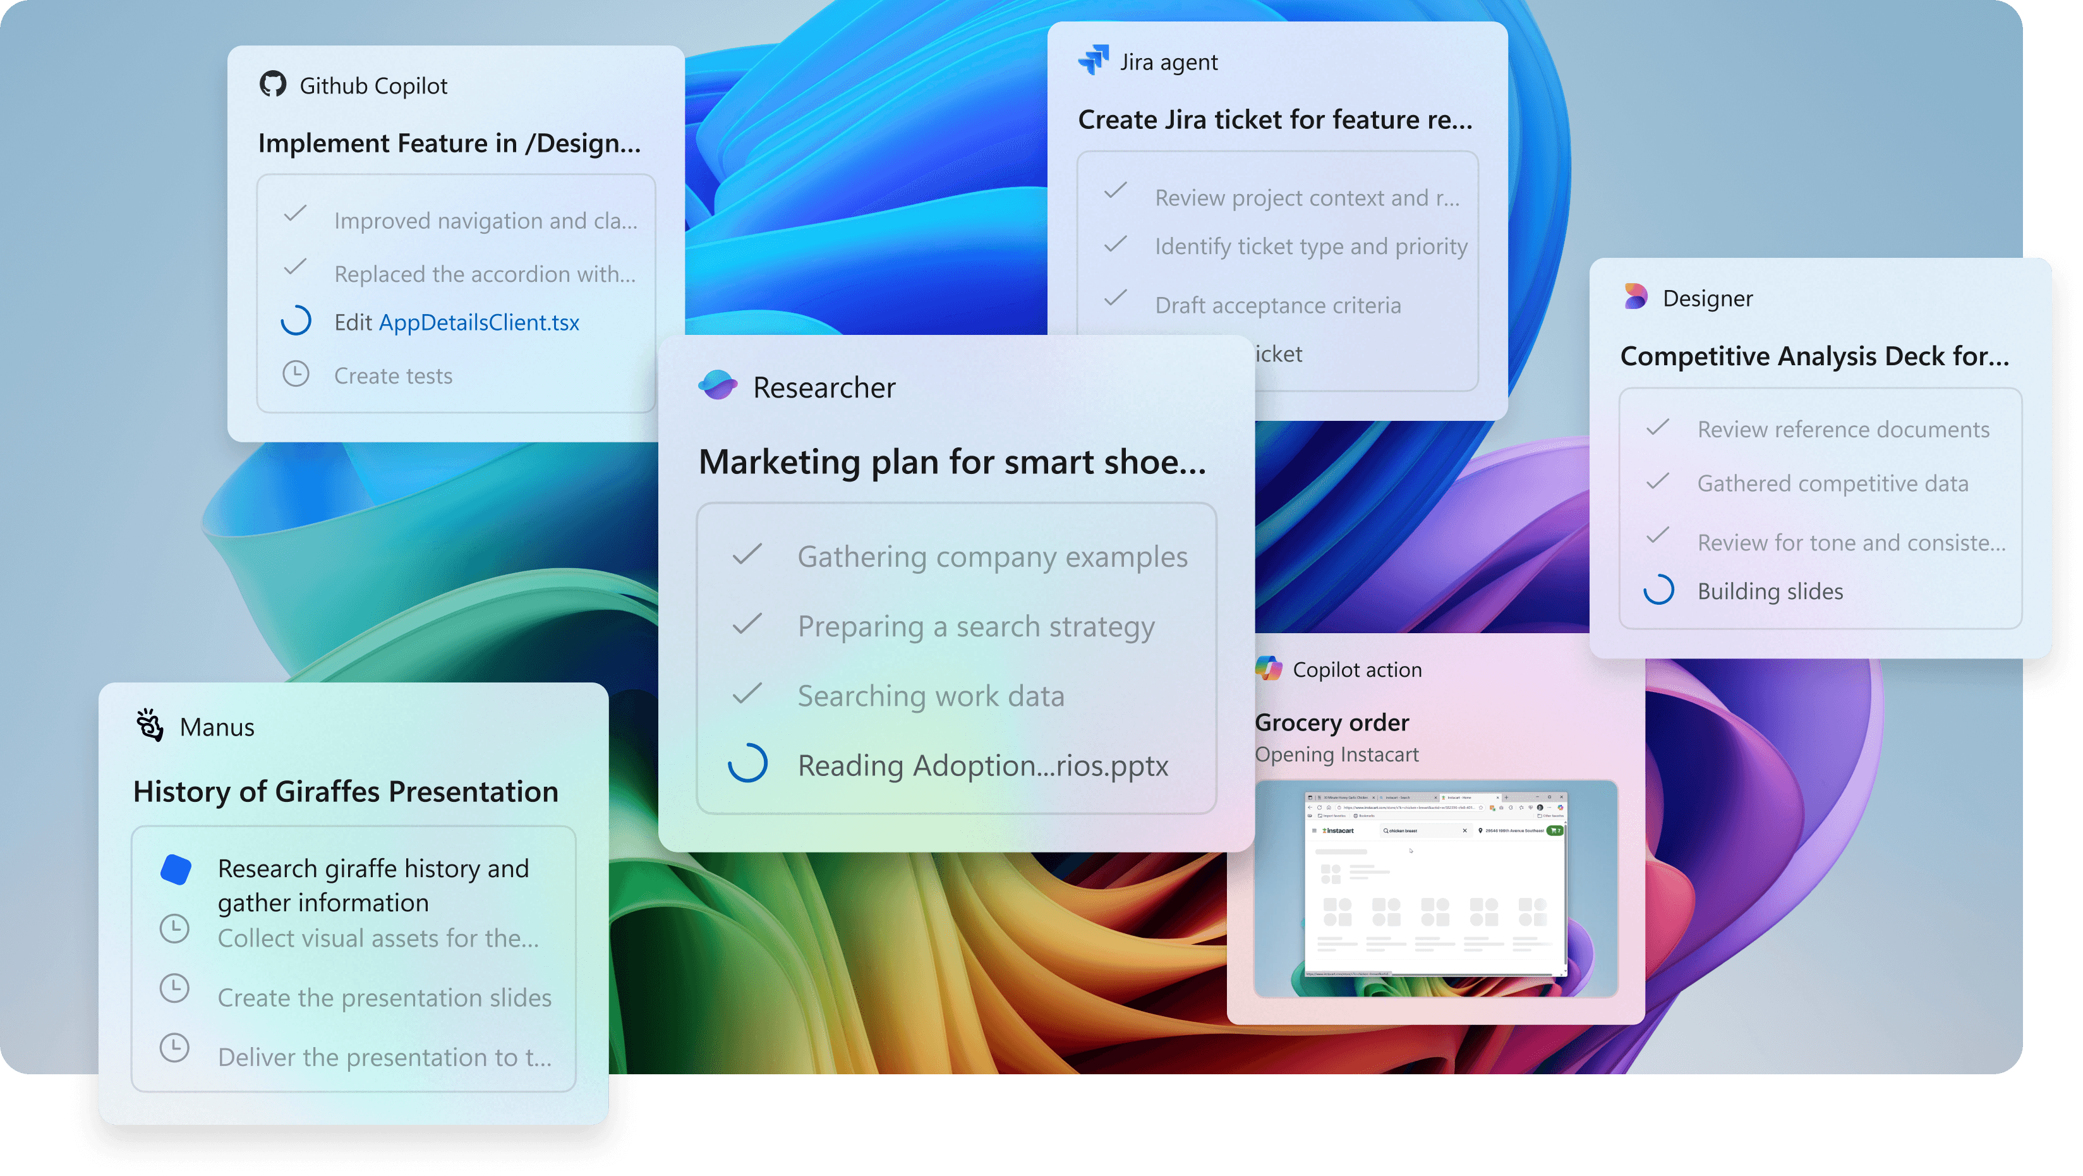Click the "Reading Adoption...rios.pptx" step text
2083x1176 pixels.
click(x=983, y=766)
